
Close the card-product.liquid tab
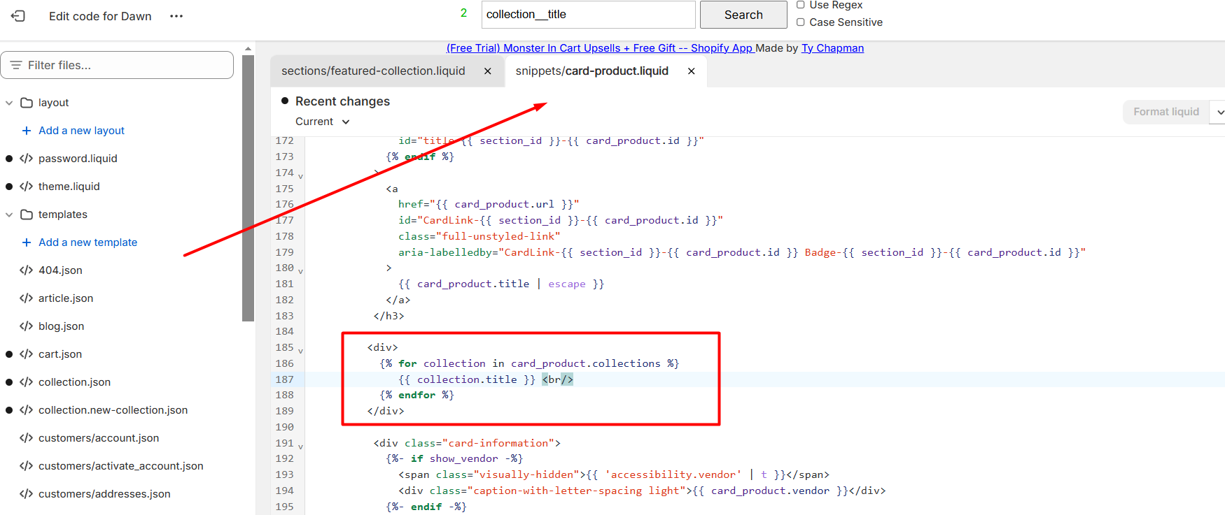pyautogui.click(x=692, y=71)
